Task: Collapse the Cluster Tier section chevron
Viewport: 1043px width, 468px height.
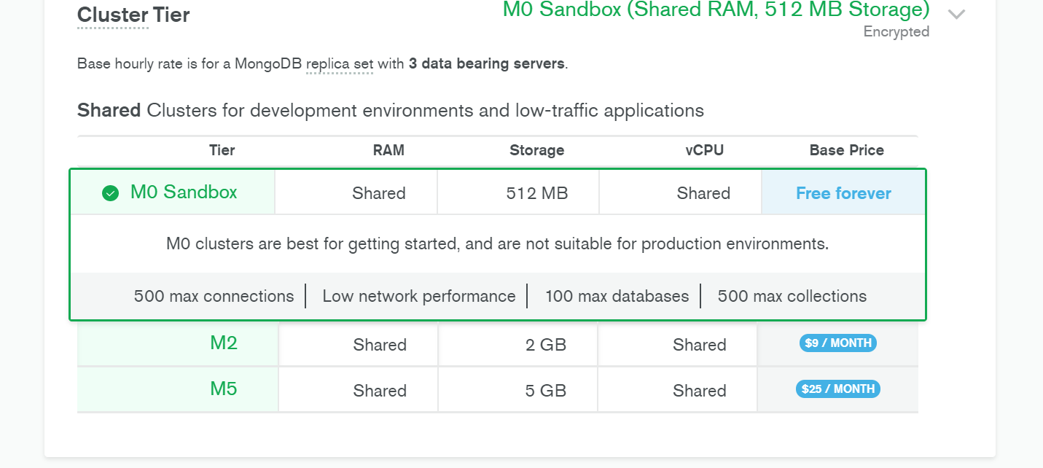Action: [x=956, y=14]
